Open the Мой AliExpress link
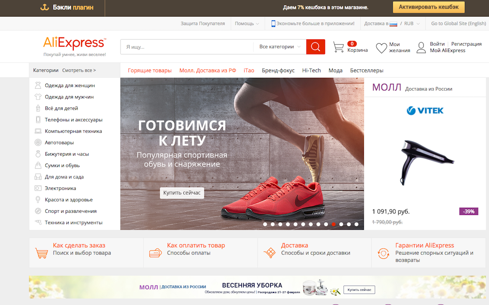489x305 pixels. click(x=447, y=50)
